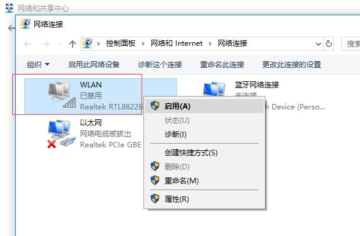Click the search input field
The height and width of the screenshot is (236, 360).
coord(351,43)
